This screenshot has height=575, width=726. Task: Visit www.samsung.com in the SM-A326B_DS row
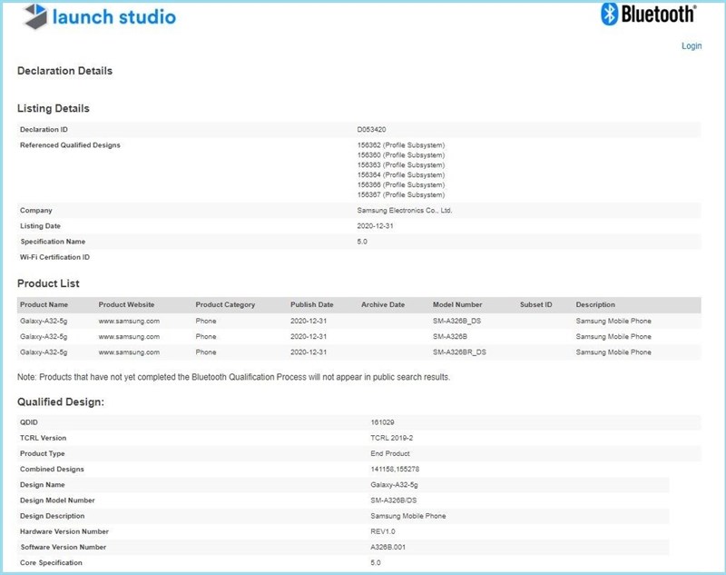(x=129, y=321)
